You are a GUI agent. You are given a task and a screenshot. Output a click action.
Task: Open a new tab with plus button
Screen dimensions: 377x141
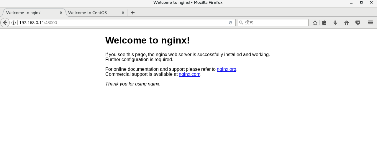click(133, 13)
